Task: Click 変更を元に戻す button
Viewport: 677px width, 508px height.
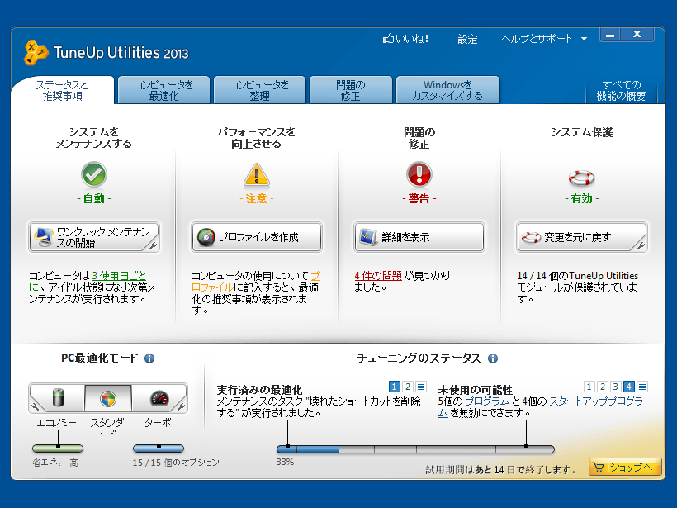Action: pyautogui.click(x=581, y=237)
